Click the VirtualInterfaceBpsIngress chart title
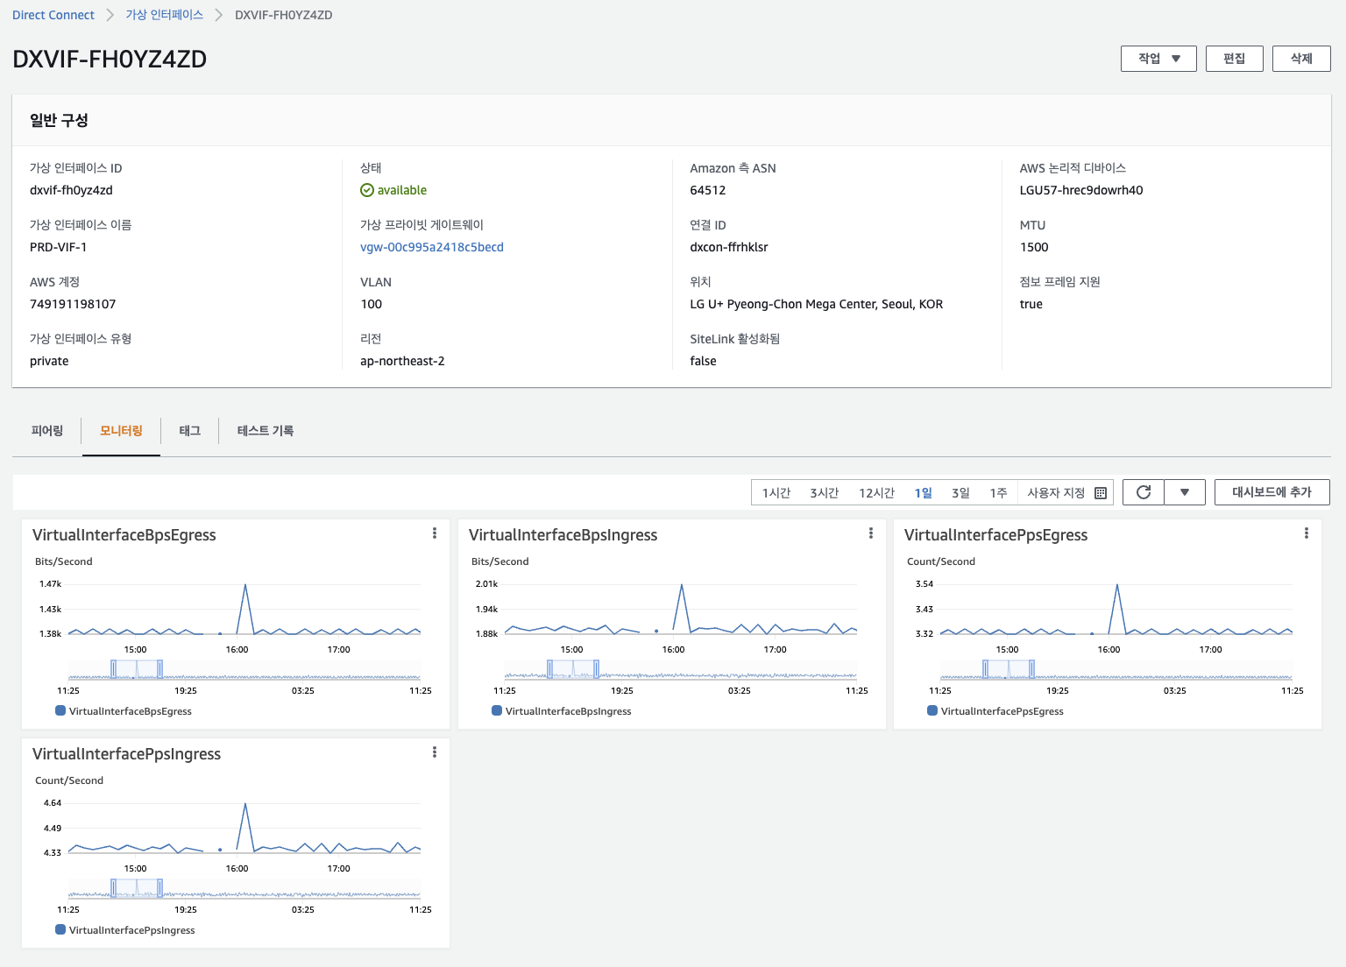 pos(563,535)
